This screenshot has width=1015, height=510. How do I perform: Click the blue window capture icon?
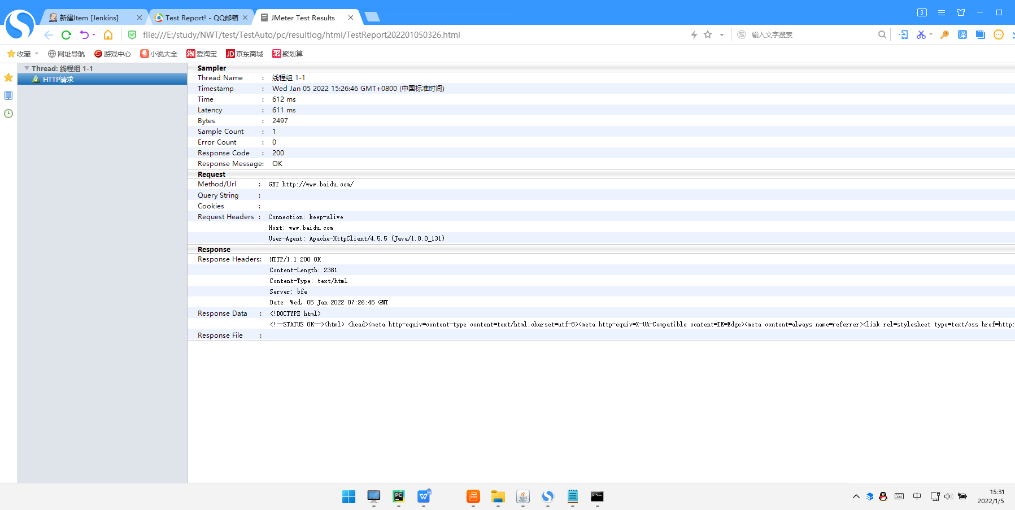[981, 35]
